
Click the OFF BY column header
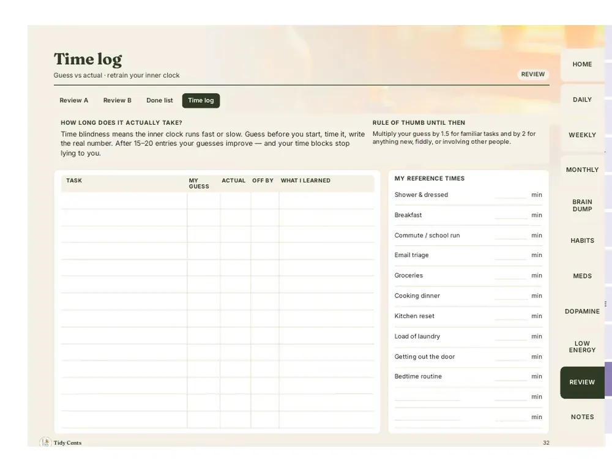(x=263, y=181)
